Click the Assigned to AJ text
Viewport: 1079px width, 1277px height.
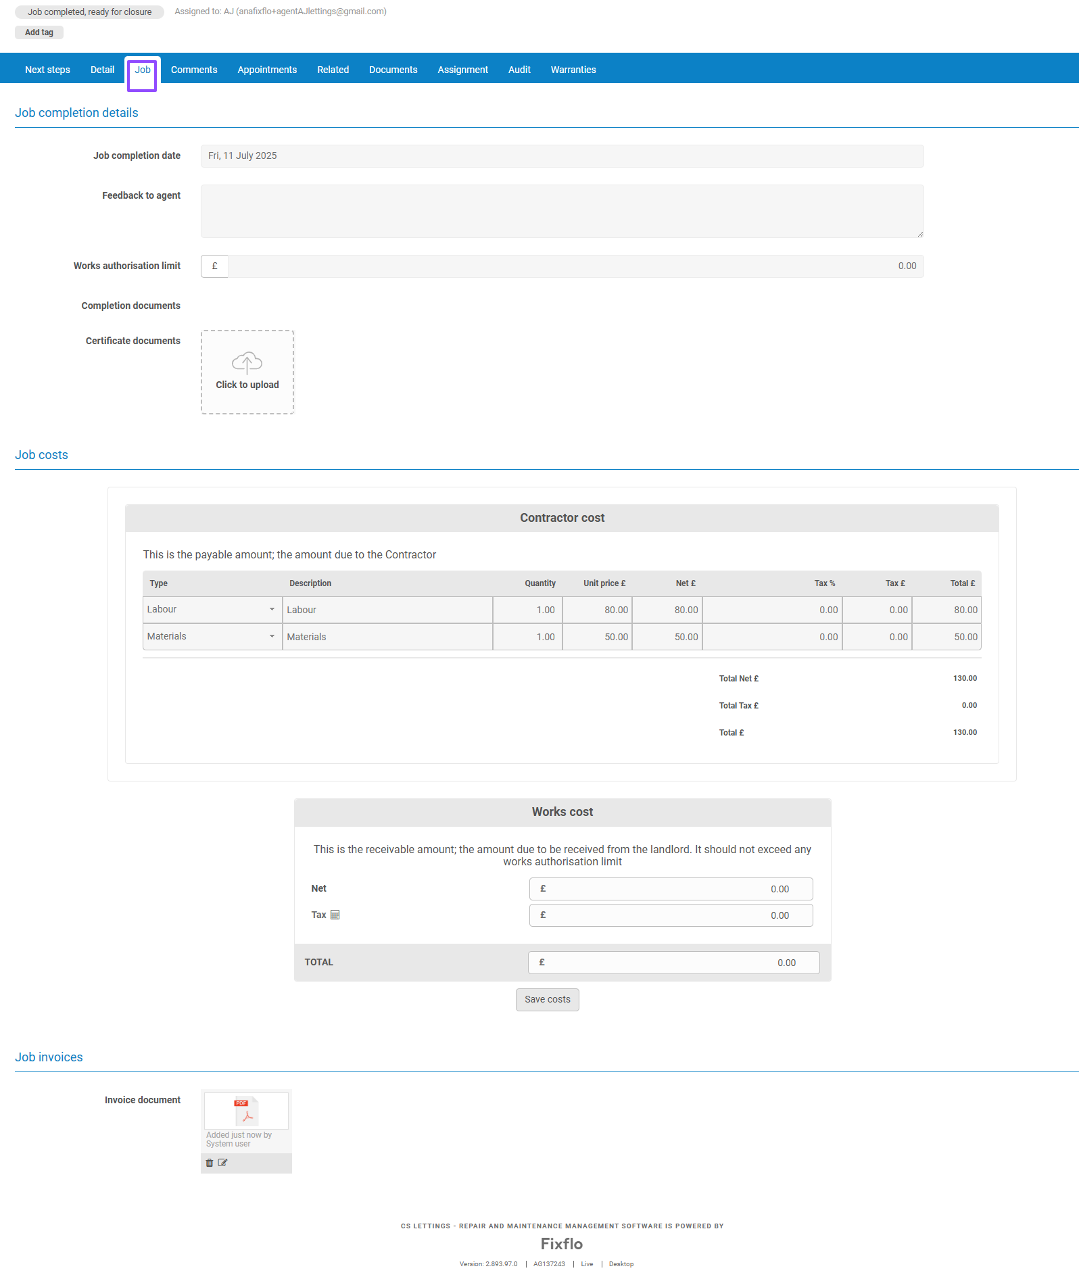pyautogui.click(x=281, y=11)
